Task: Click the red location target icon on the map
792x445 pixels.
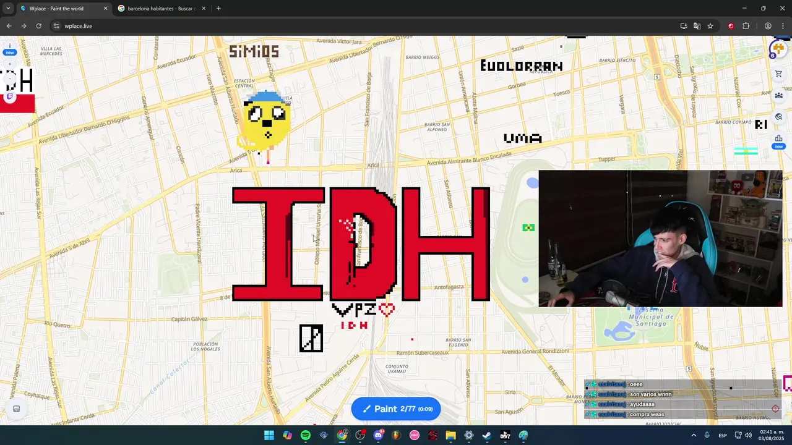Action: pos(775,409)
